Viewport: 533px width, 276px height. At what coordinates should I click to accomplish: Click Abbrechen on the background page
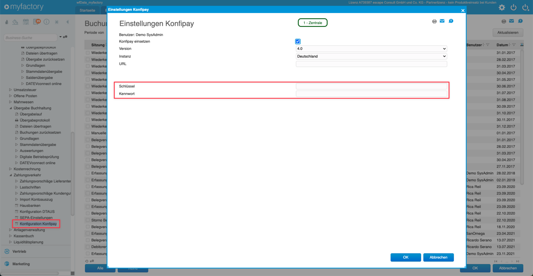[x=508, y=268]
